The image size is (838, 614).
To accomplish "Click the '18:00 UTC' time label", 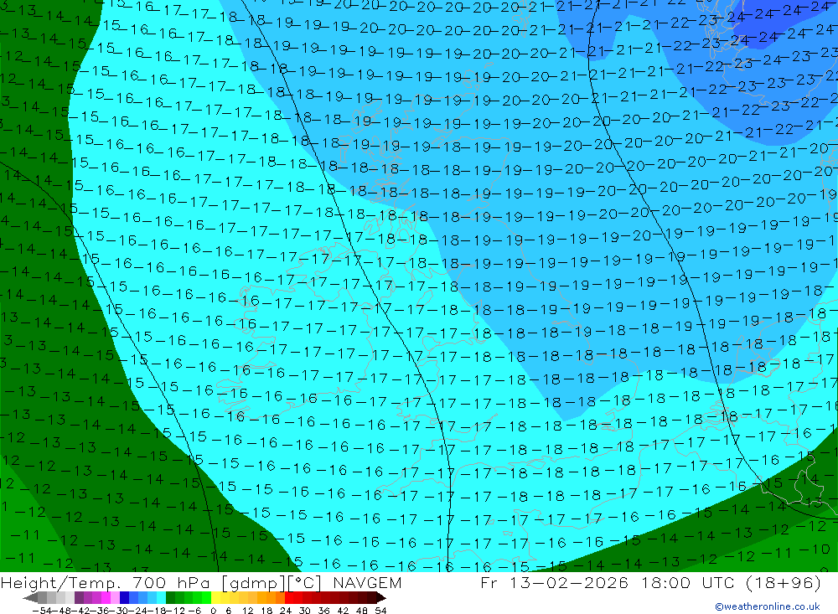I will point(689,582).
